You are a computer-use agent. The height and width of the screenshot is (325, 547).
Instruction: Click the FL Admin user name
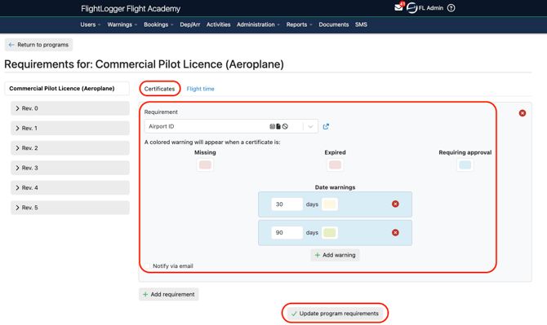[x=431, y=8]
